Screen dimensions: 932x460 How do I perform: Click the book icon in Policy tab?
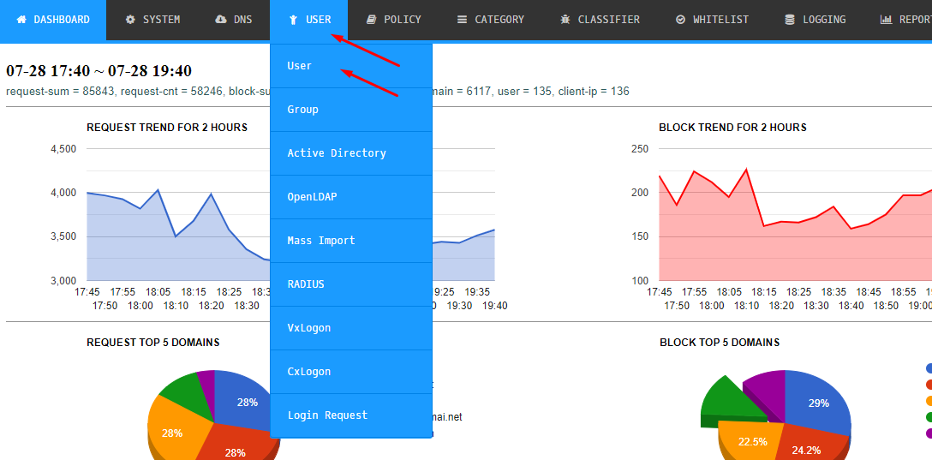click(x=372, y=20)
